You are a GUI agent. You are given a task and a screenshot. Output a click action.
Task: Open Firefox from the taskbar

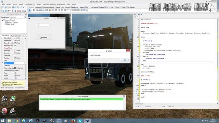73,121
